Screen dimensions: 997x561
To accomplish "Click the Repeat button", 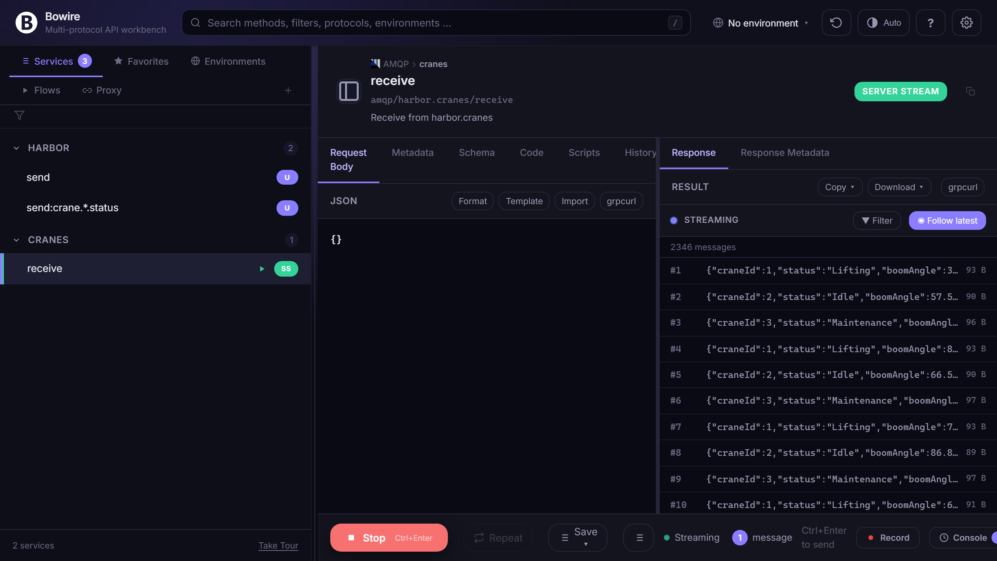I will point(498,538).
